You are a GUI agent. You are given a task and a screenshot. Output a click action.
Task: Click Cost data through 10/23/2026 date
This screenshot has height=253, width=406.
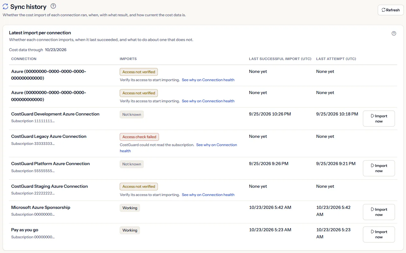[x=56, y=50]
